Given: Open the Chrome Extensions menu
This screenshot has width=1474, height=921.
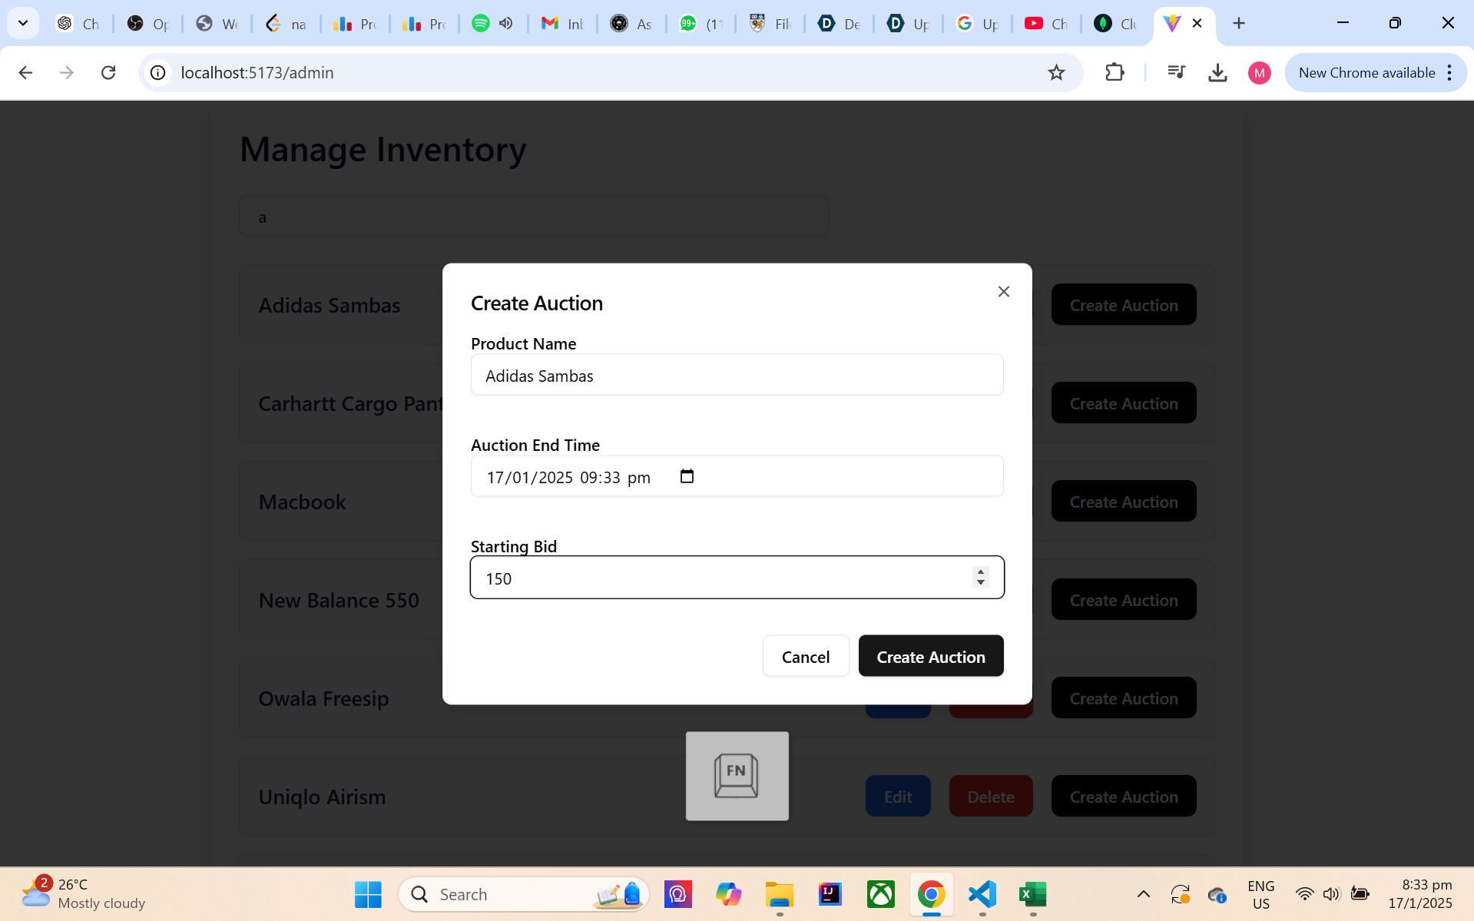Looking at the screenshot, I should tap(1115, 72).
